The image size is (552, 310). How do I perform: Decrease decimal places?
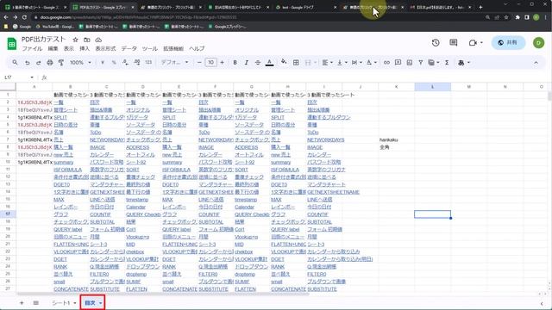tap(125, 63)
